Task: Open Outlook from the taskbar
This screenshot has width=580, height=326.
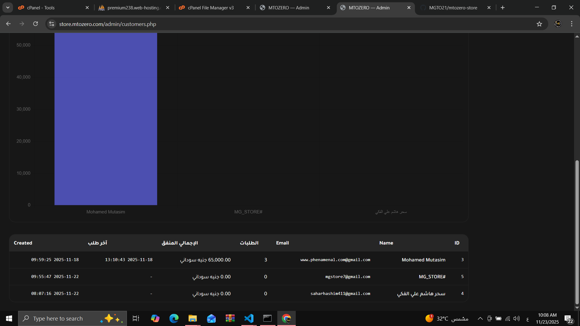Action: [x=211, y=318]
